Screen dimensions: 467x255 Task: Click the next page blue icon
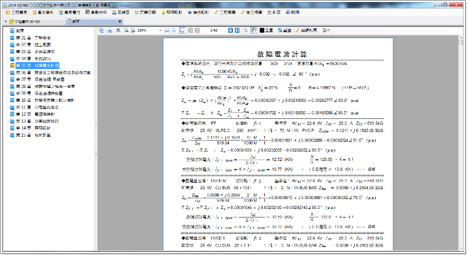coord(230,30)
